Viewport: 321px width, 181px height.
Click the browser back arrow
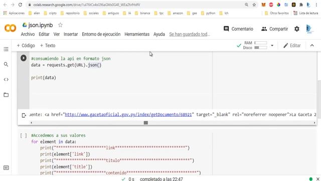click(5, 5)
